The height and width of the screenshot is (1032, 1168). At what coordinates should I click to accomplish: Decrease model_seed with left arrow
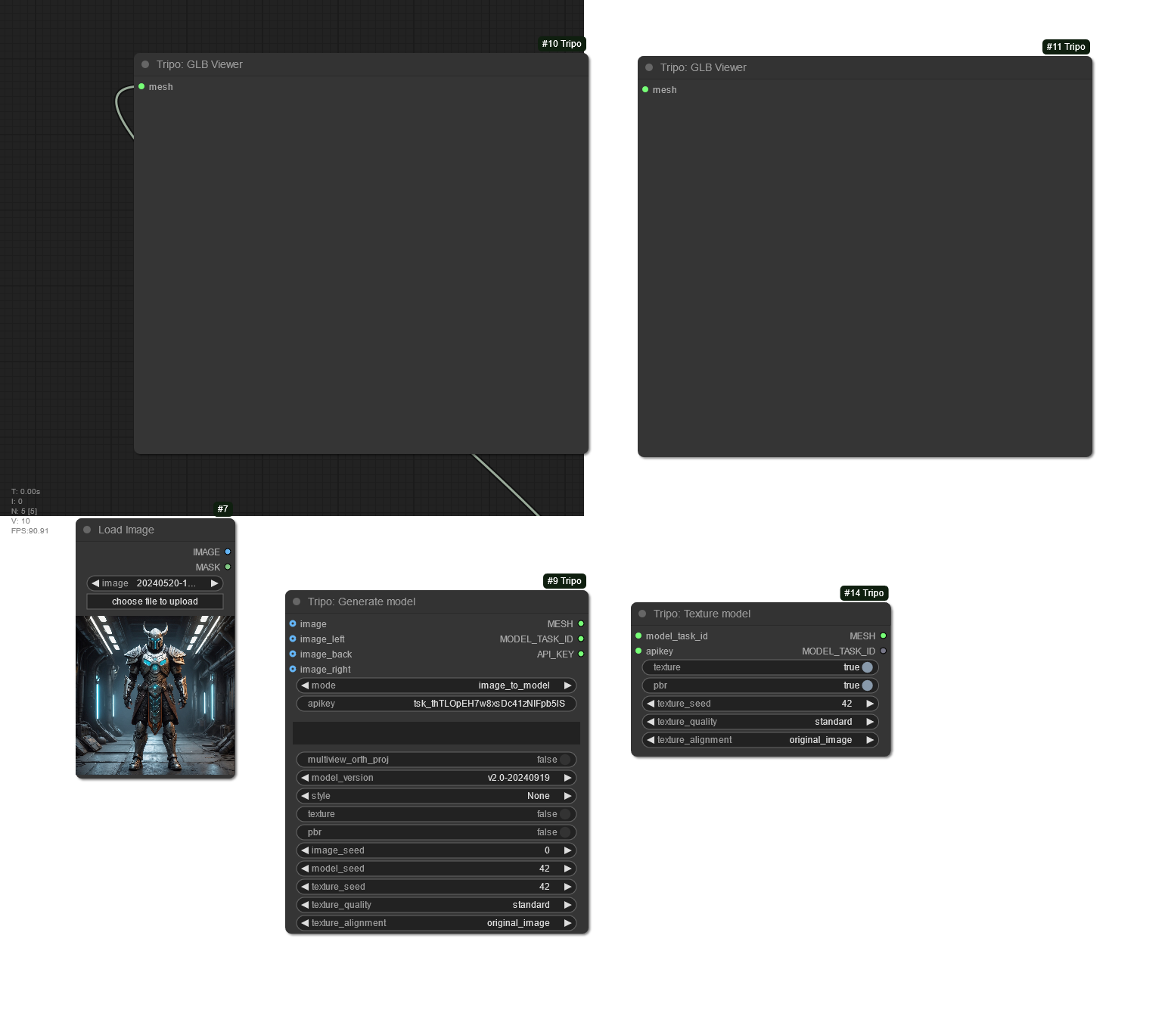click(305, 869)
